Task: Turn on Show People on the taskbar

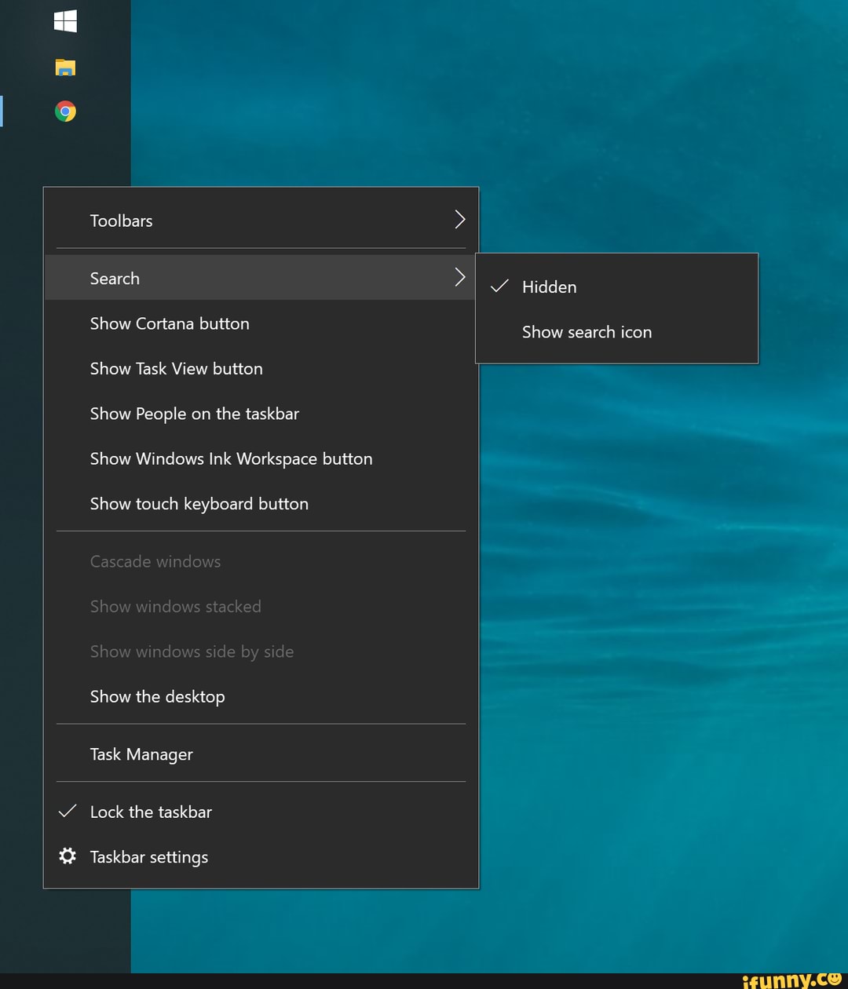Action: pos(194,414)
